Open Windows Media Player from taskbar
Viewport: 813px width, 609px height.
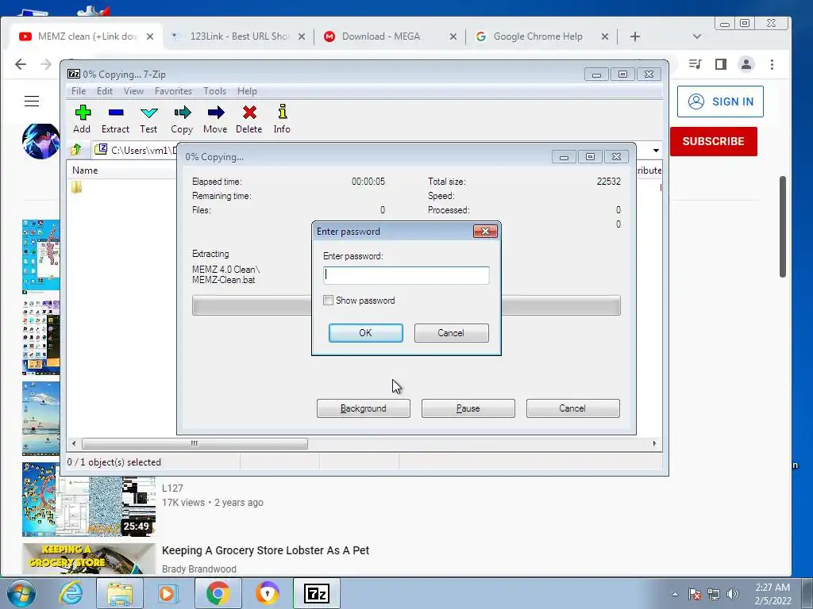(x=168, y=593)
